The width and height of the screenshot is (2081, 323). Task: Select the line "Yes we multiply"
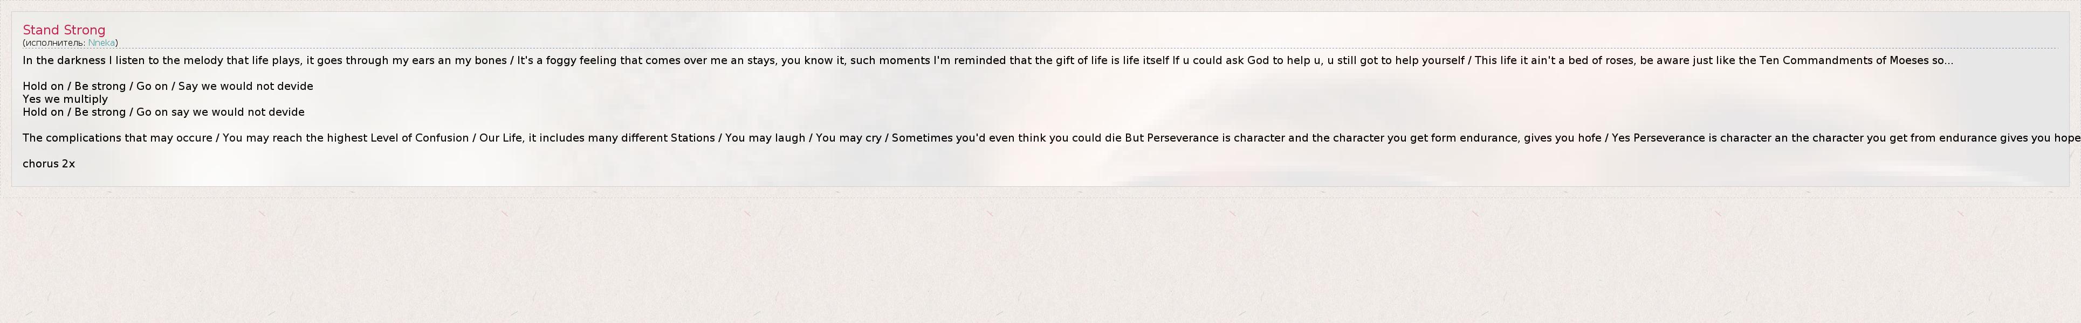point(65,99)
